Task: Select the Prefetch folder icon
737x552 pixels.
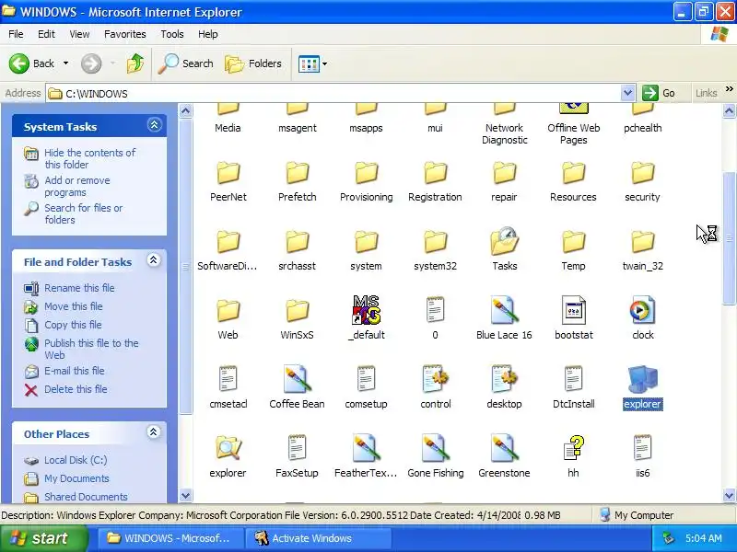Action: [x=297, y=172]
